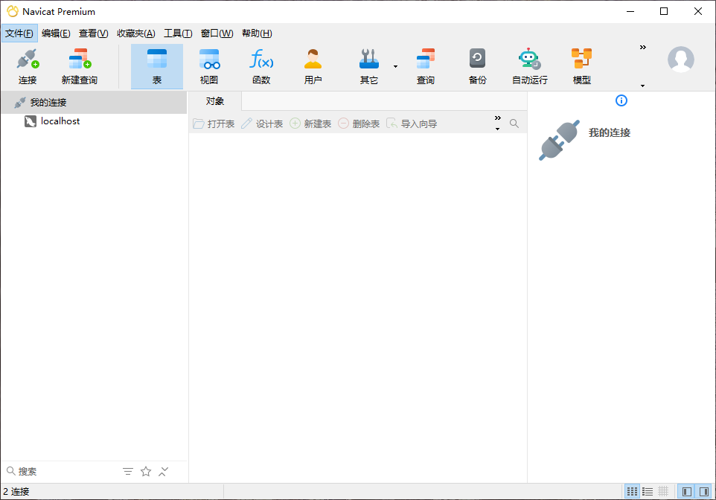716x500 pixels.
Task: Select the 对象 tab
Action: [x=215, y=101]
